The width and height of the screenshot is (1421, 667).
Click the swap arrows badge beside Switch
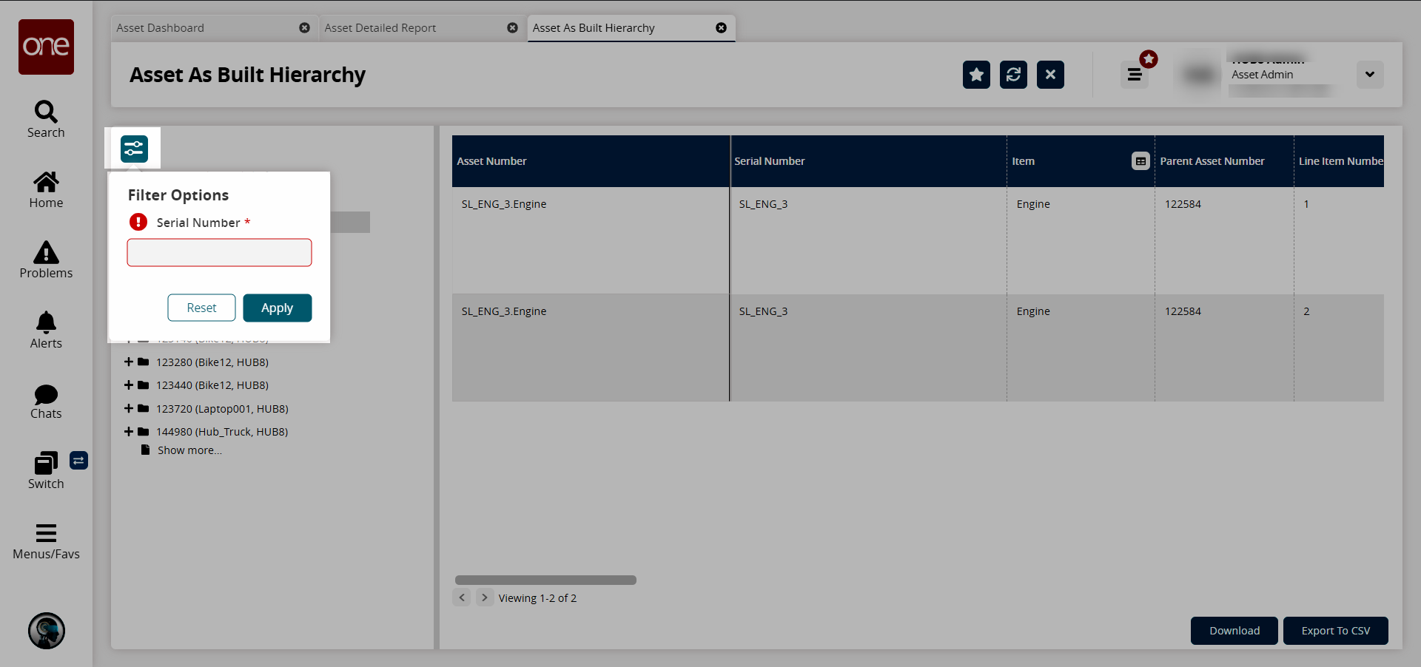click(x=78, y=461)
